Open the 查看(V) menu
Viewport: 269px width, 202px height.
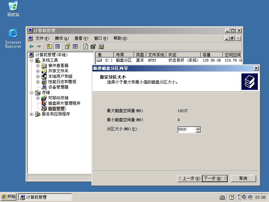[81, 38]
